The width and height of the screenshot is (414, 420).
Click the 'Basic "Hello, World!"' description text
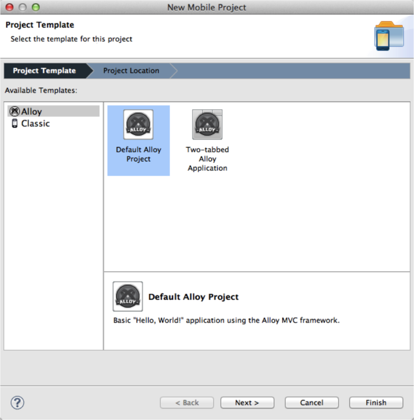tap(226, 320)
